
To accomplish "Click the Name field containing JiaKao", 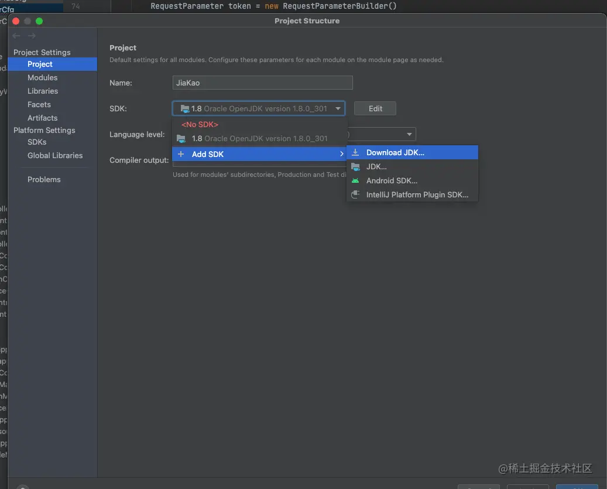I will [262, 83].
